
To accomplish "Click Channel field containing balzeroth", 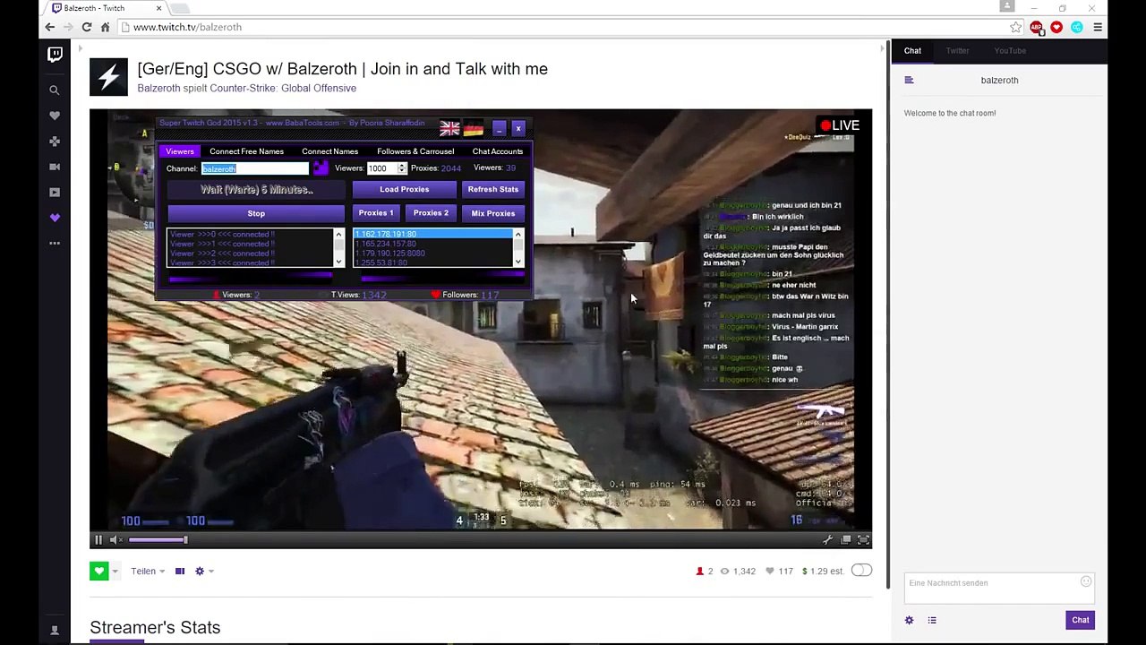I will click(255, 168).
